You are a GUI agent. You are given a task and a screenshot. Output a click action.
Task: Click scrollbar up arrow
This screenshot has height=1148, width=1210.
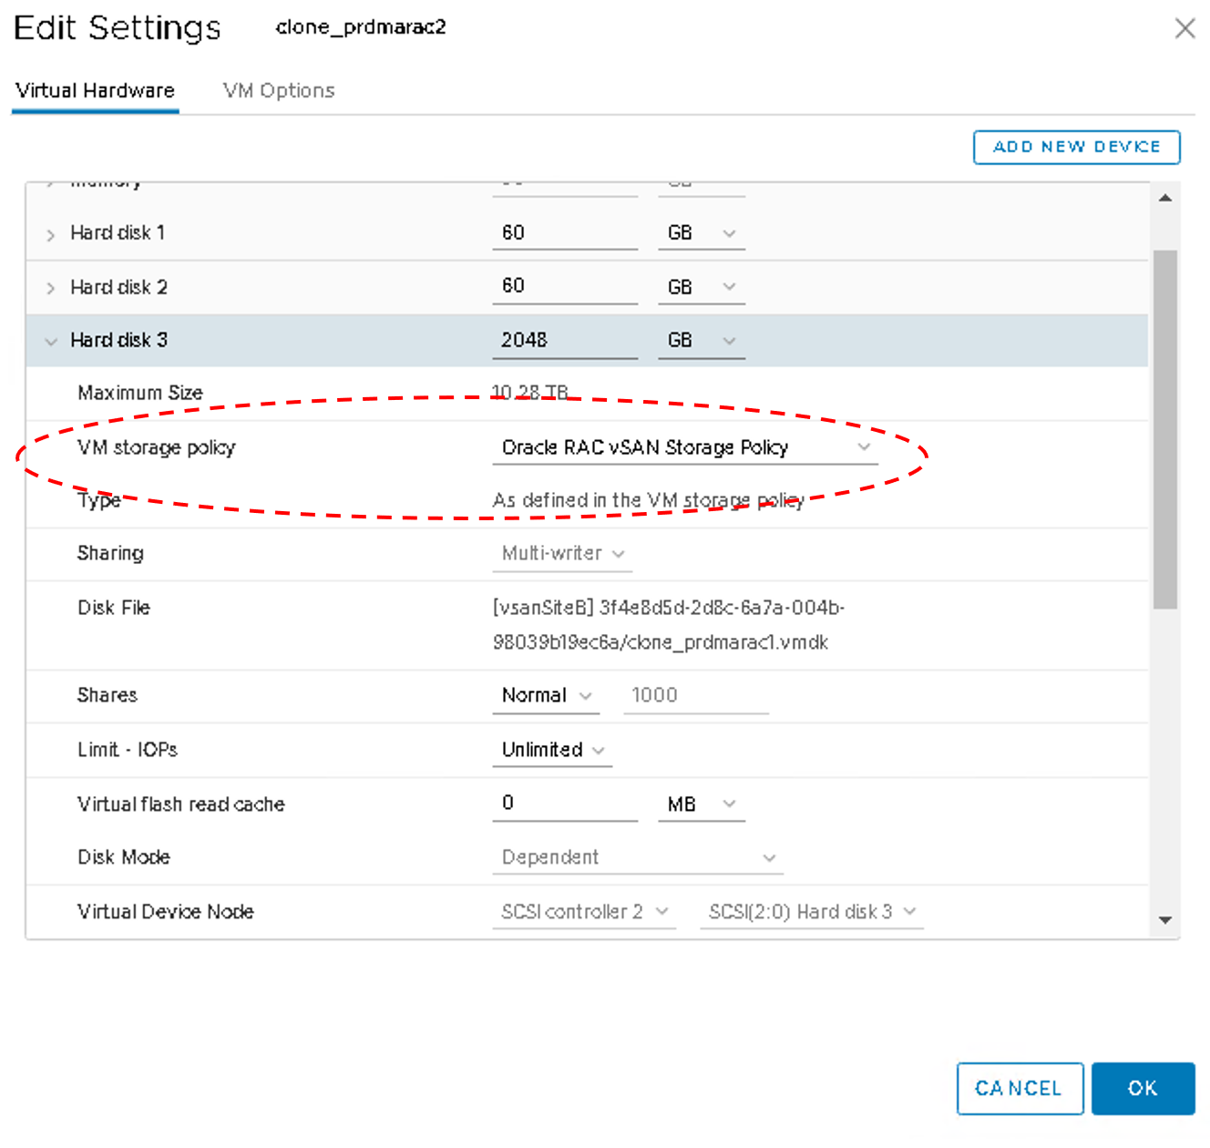[1165, 198]
